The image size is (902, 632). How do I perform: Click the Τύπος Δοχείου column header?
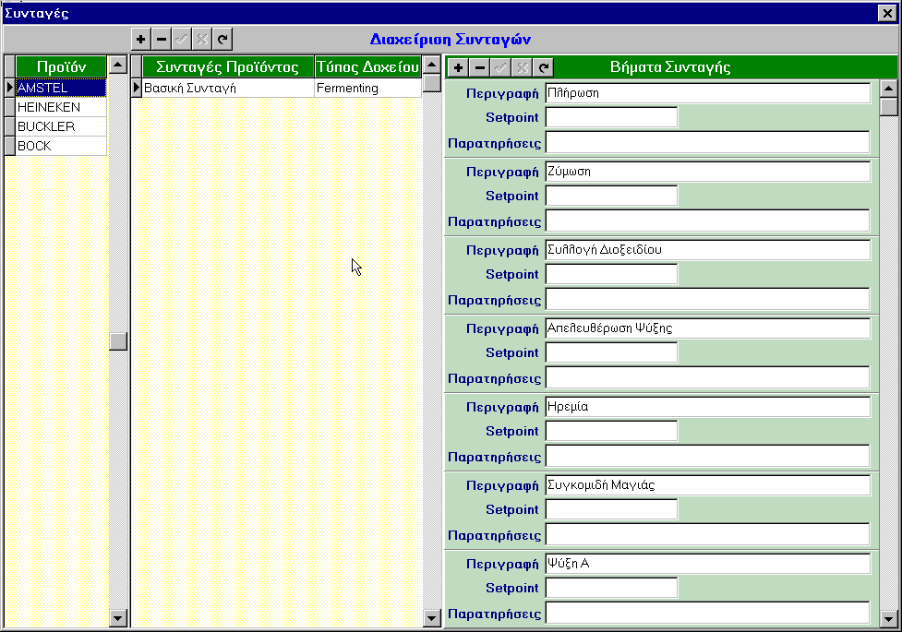pyautogui.click(x=367, y=66)
